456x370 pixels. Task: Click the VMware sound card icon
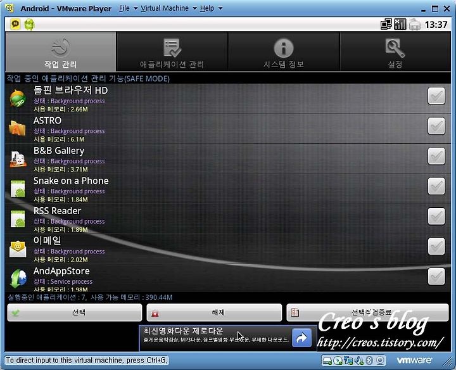(x=359, y=360)
